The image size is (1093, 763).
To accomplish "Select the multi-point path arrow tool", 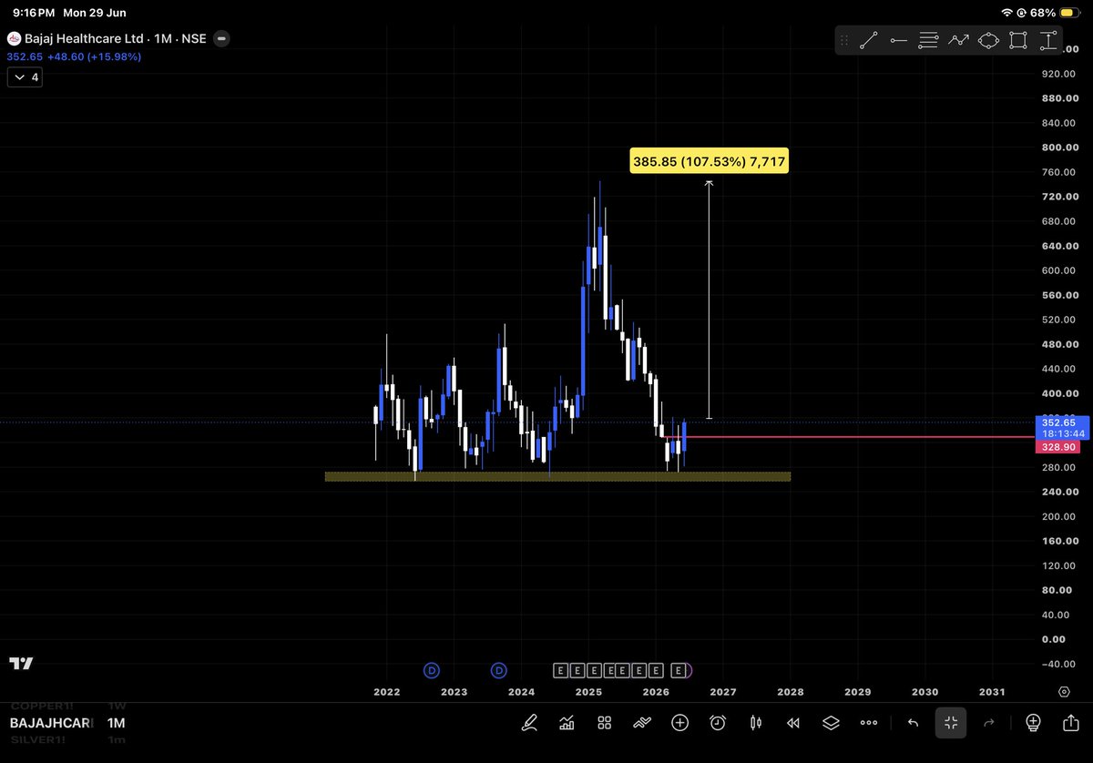I will (958, 40).
